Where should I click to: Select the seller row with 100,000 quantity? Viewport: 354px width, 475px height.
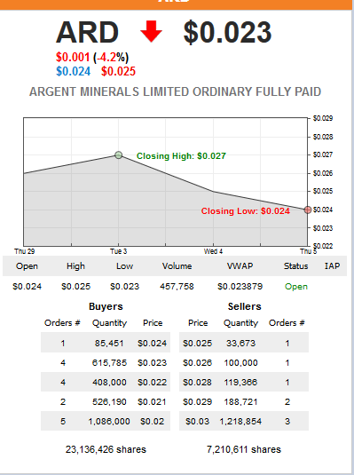point(244,362)
